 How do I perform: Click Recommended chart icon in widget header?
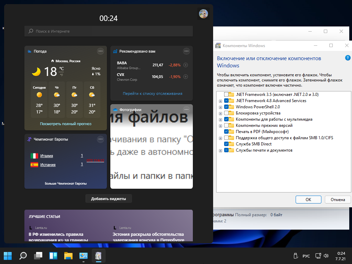point(115,51)
